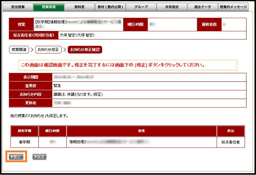Select the green 授業関連 tab
The height and width of the screenshot is (175, 256).
(x=48, y=7)
